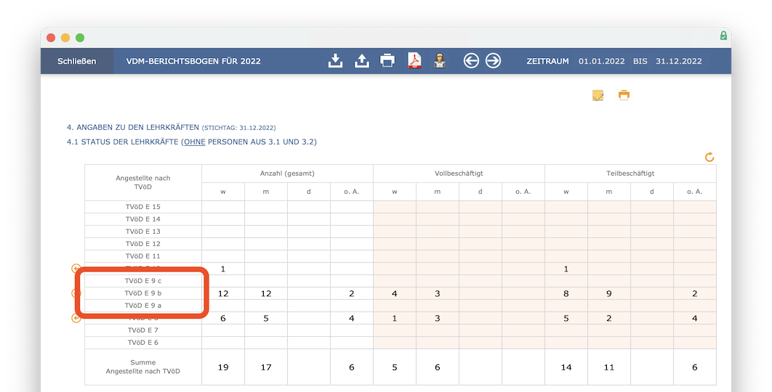Open the yellow sticky note icon
This screenshot has width=772, height=392.
coord(598,95)
